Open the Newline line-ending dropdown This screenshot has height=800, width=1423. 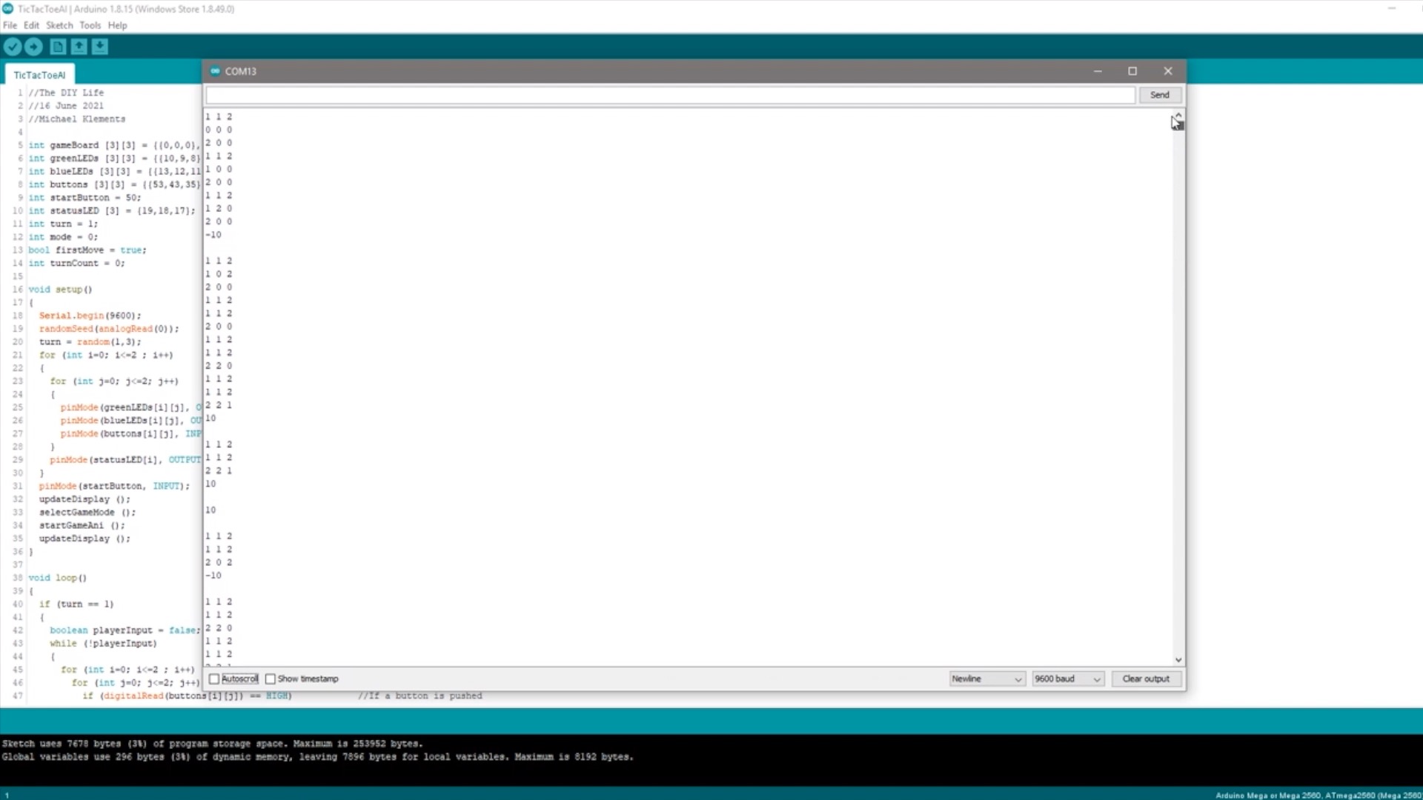(x=987, y=679)
